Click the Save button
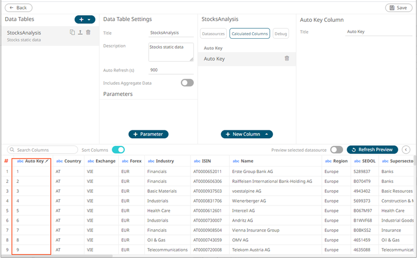The height and width of the screenshot is (258, 418). tap(398, 8)
